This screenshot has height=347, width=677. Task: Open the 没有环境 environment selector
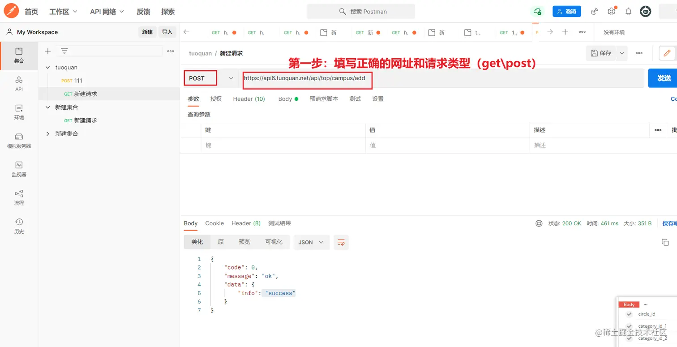614,32
